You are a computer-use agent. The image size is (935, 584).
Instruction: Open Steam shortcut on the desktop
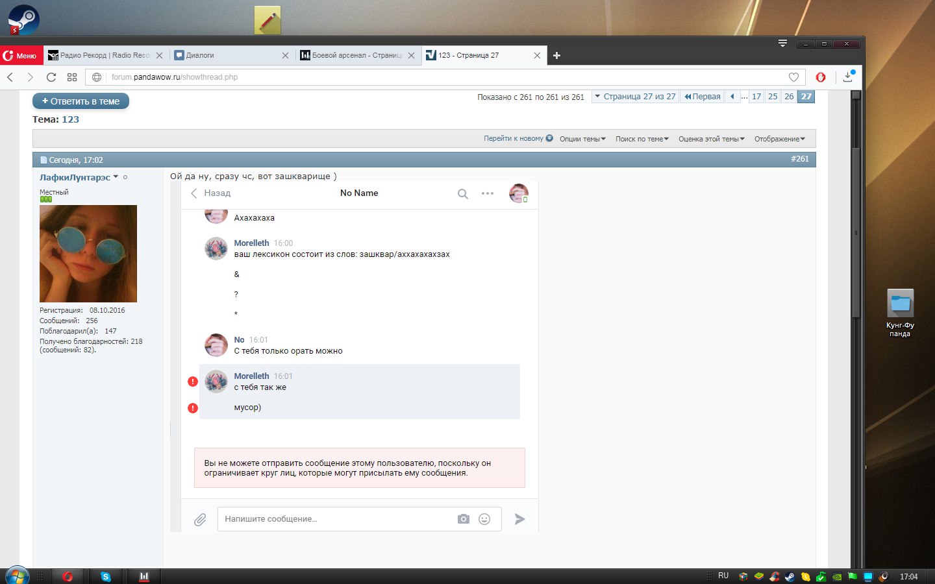(24, 19)
